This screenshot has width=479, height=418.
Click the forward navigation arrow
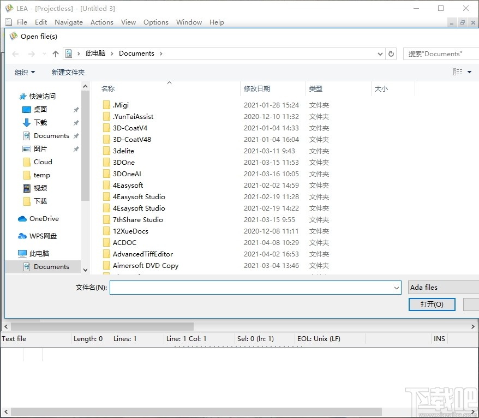click(31, 54)
